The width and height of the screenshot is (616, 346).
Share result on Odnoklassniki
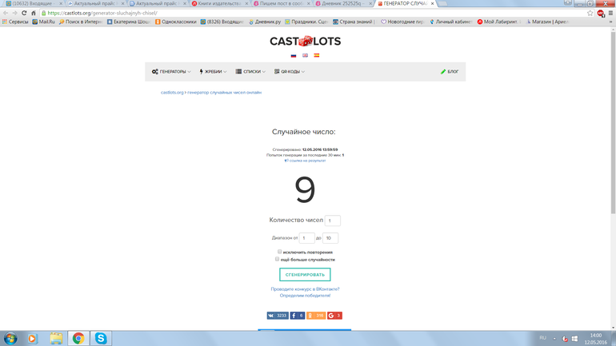coord(316,316)
